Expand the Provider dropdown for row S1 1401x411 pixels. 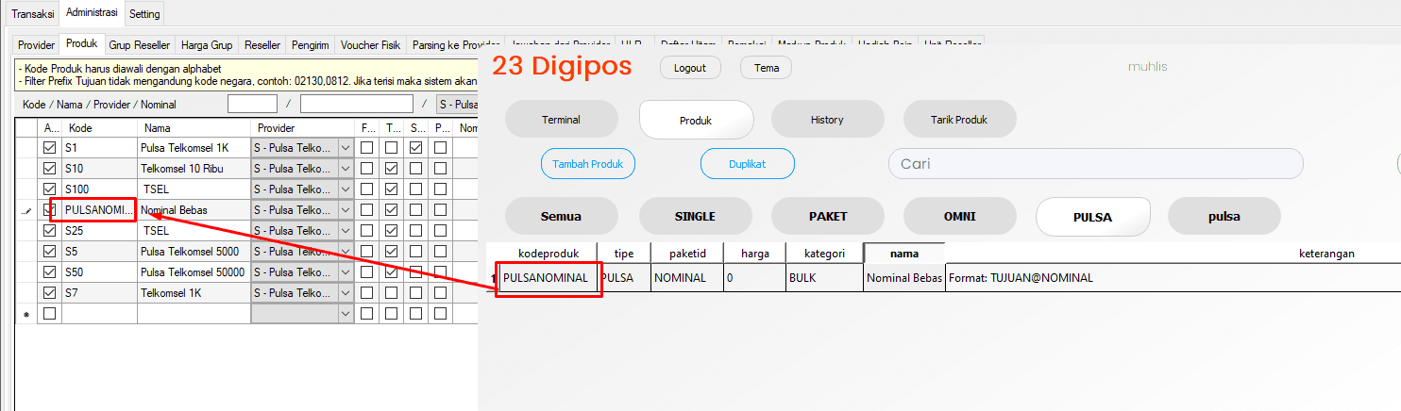[x=345, y=148]
